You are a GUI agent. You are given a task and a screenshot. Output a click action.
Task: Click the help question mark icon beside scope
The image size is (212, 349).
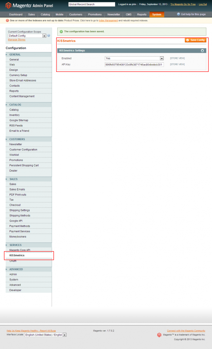pyautogui.click(x=49, y=36)
